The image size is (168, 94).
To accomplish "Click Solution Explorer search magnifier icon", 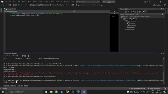I will [162, 14].
